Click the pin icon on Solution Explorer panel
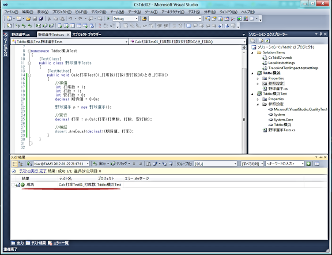This screenshot has width=332, height=255. (321, 34)
